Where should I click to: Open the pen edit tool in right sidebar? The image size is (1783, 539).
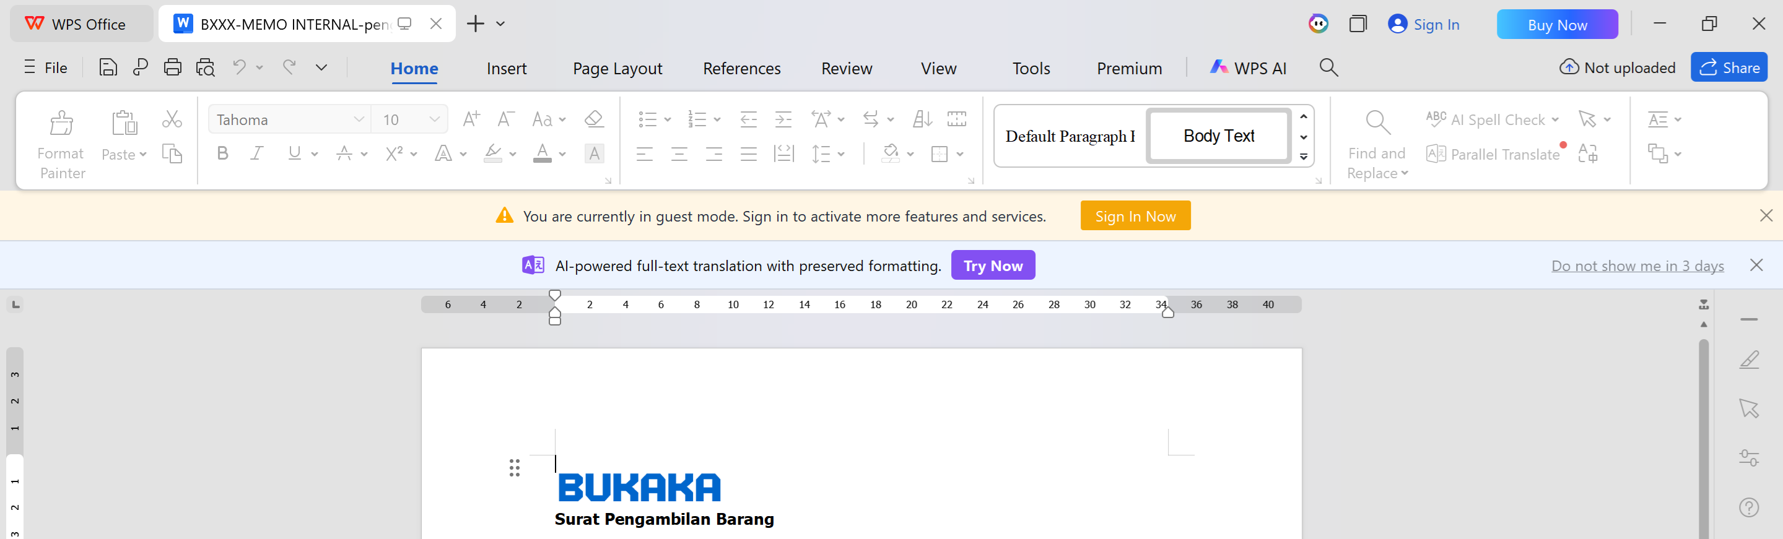click(1749, 360)
